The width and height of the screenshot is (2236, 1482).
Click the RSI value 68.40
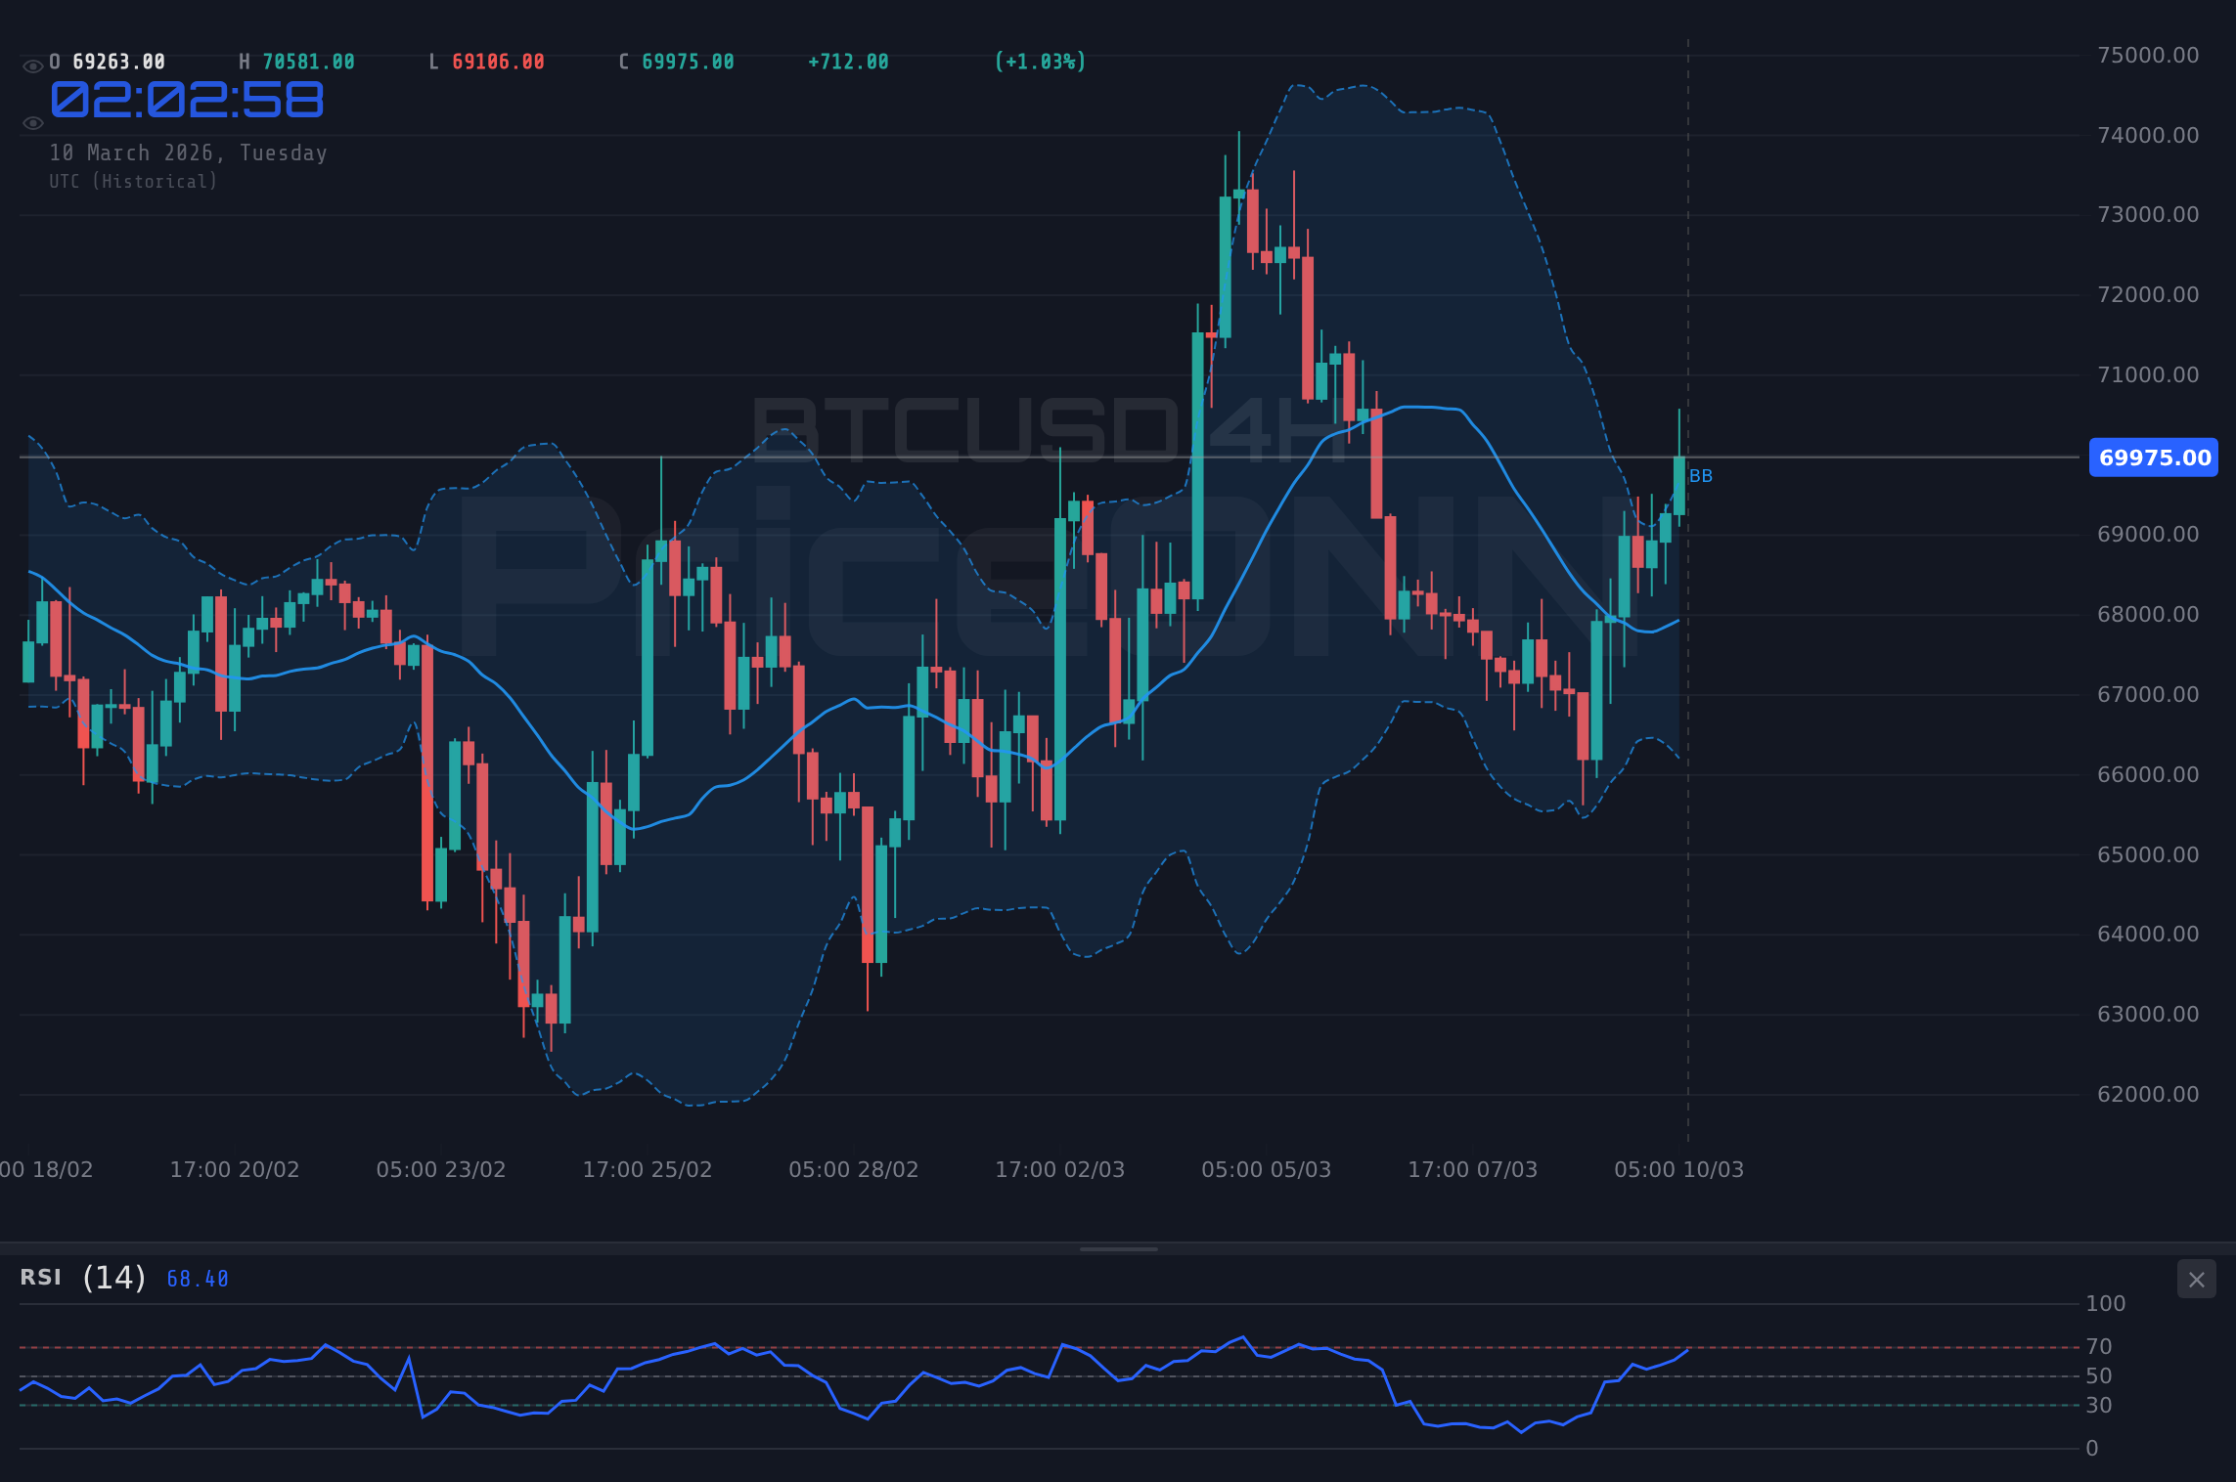(x=198, y=1279)
